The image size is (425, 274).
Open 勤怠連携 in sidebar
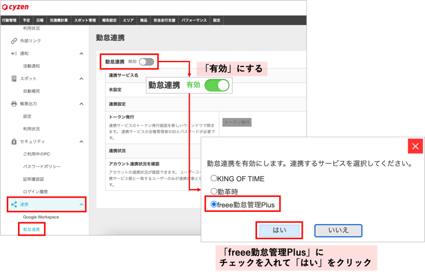[32, 230]
